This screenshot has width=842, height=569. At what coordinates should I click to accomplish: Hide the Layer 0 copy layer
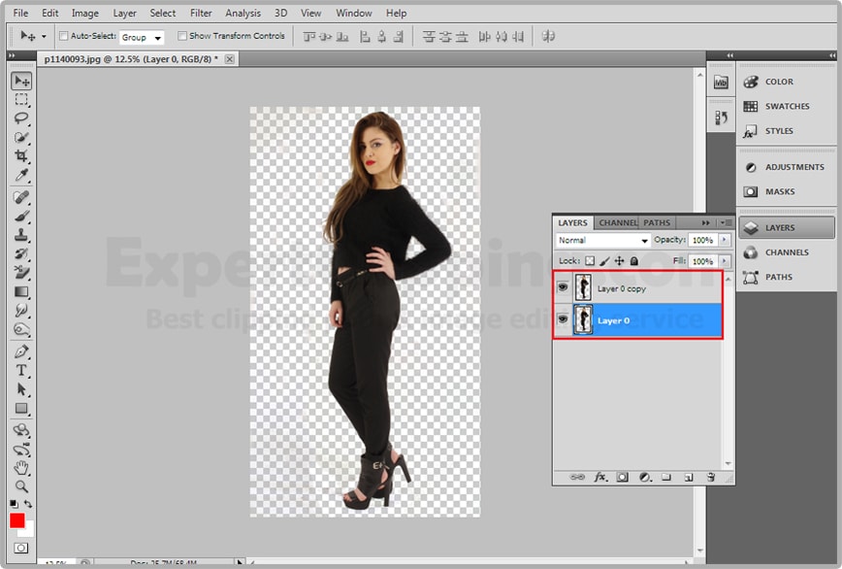[x=564, y=287]
